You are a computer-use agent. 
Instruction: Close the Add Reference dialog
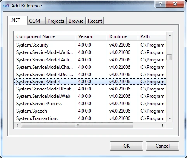click(175, 4)
